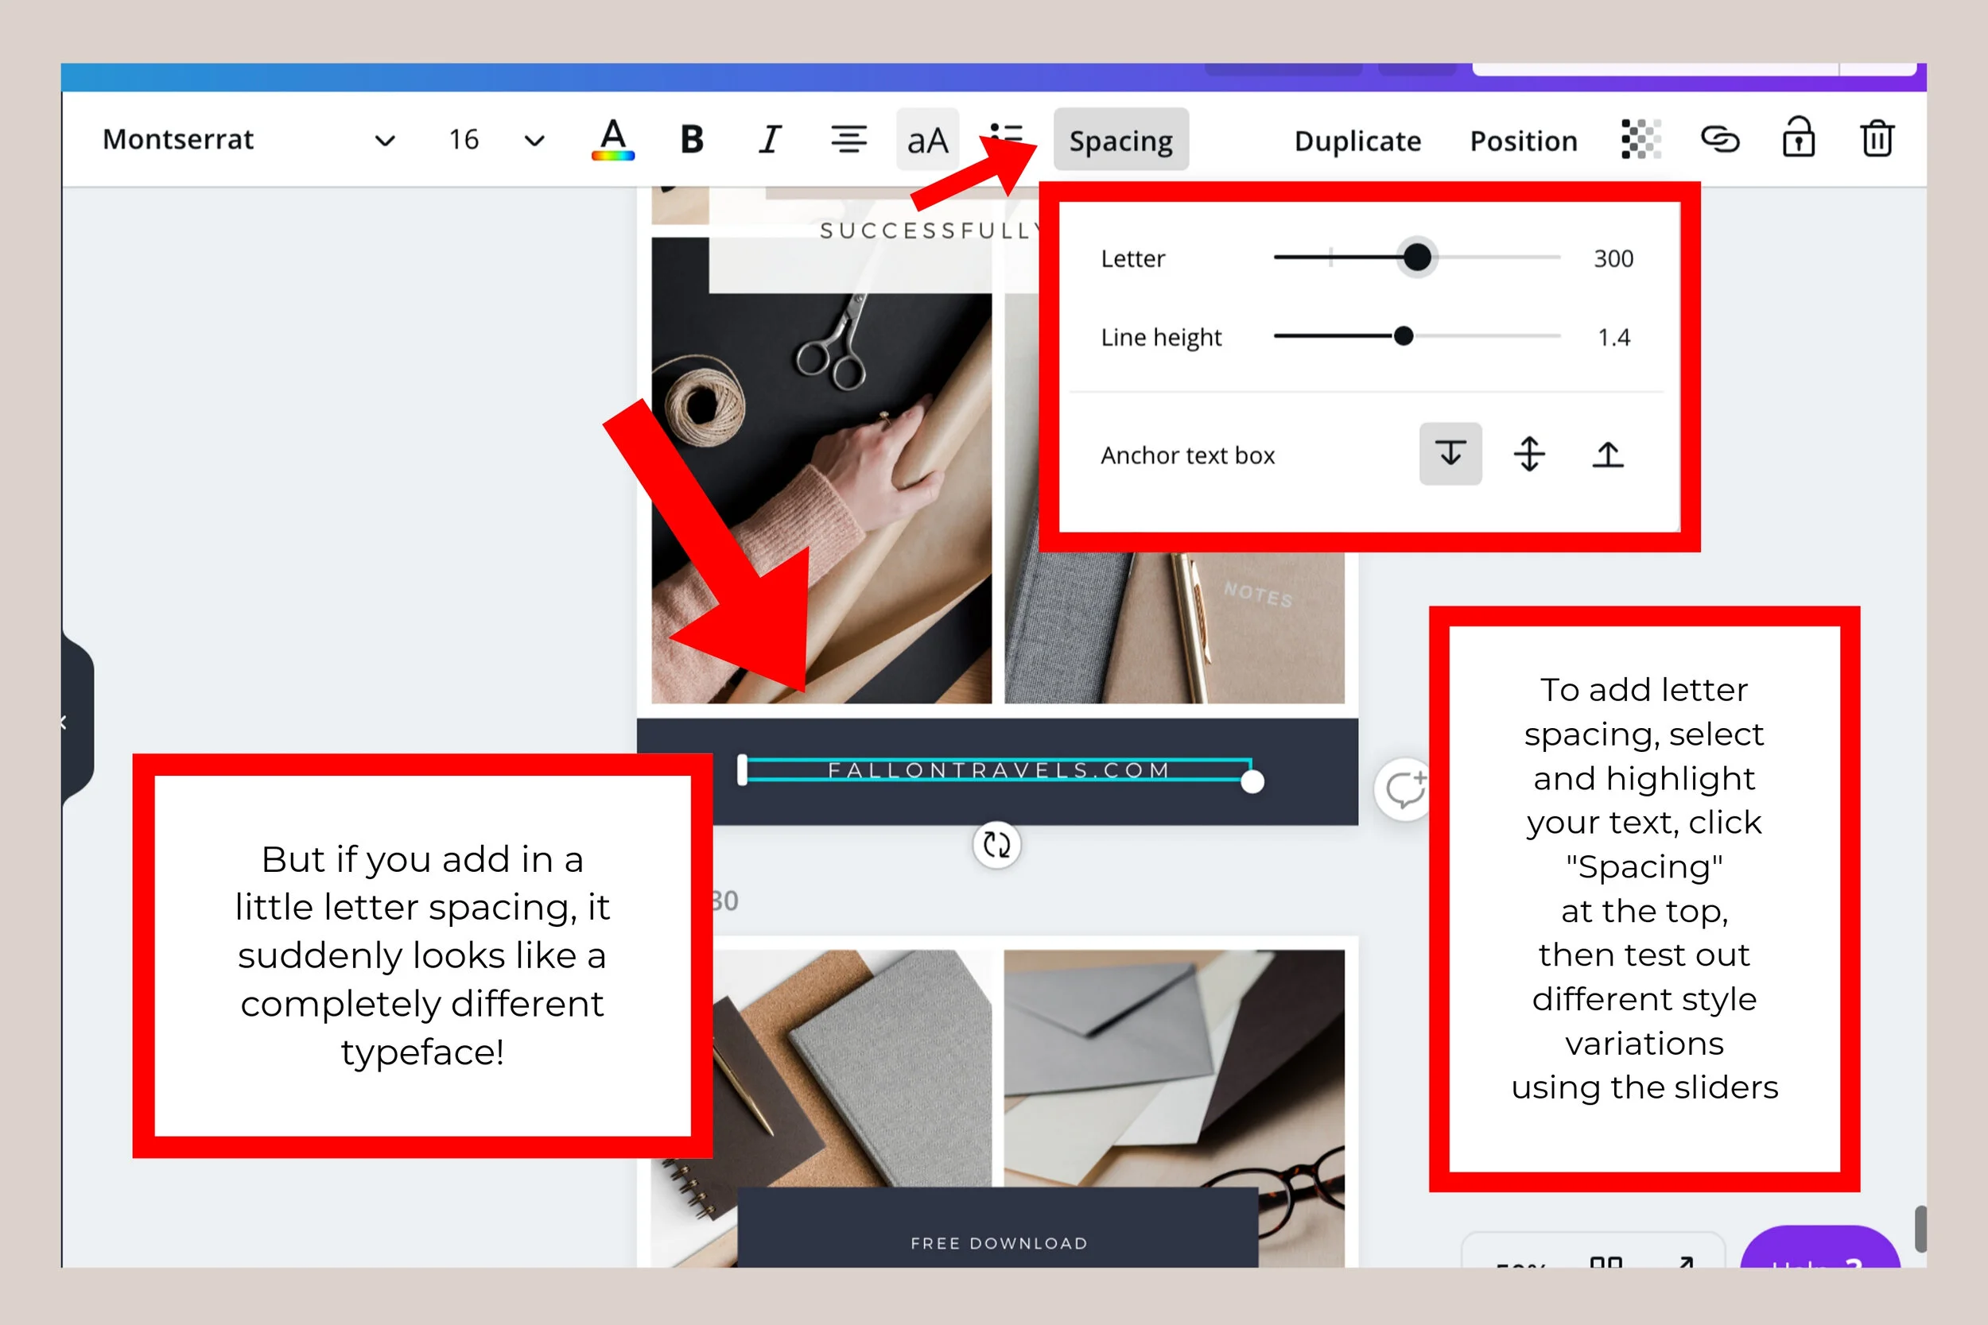Image resolution: width=1988 pixels, height=1325 pixels.
Task: Open the text color picker
Action: point(613,139)
